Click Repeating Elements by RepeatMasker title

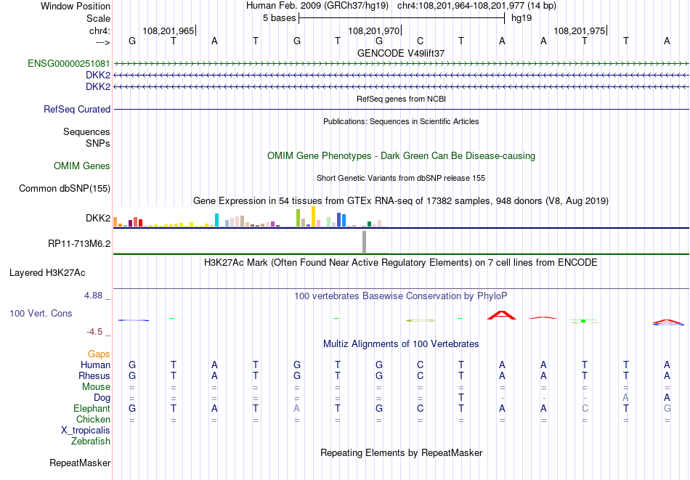[401, 452]
